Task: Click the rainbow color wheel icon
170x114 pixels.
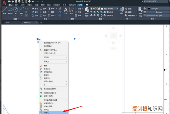Action: pos(144,8)
